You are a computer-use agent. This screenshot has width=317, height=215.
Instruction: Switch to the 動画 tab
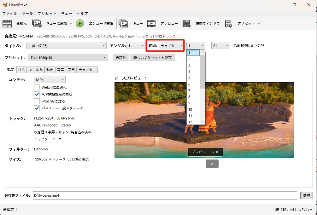50,70
